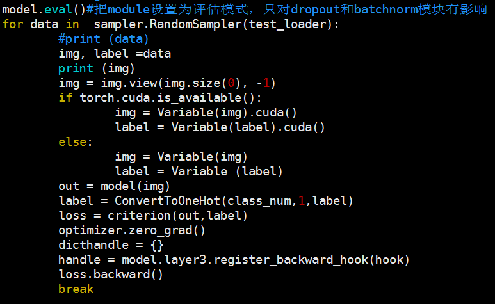Click the 'for' keyword in the loop header
Image resolution: width=495 pixels, height=304 pixels.
[x=13, y=24]
